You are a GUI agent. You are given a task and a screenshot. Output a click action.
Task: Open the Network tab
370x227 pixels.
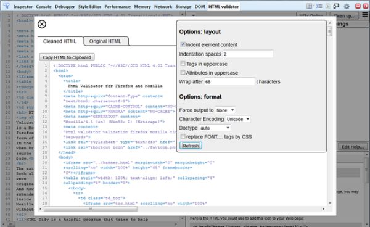pos(163,7)
